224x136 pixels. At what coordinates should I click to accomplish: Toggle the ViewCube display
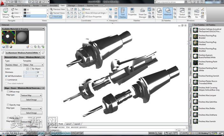56,17
